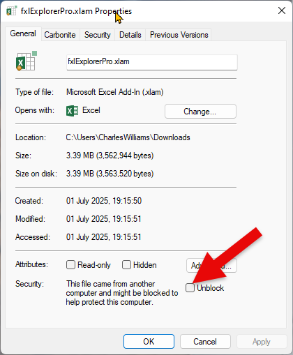Switch to the Carbonite tab
Screen dimensions: 293x355
click(x=60, y=35)
